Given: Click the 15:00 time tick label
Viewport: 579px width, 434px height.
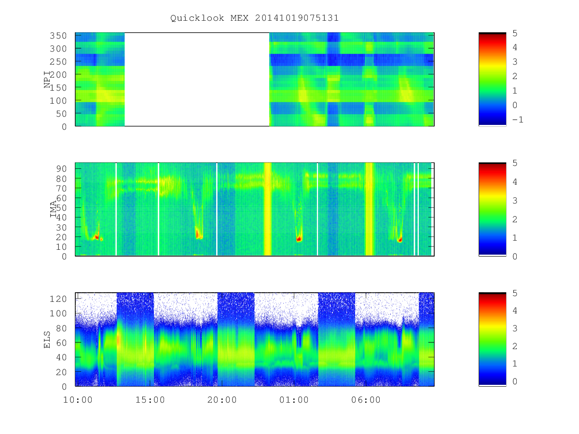Looking at the screenshot, I should [x=150, y=400].
